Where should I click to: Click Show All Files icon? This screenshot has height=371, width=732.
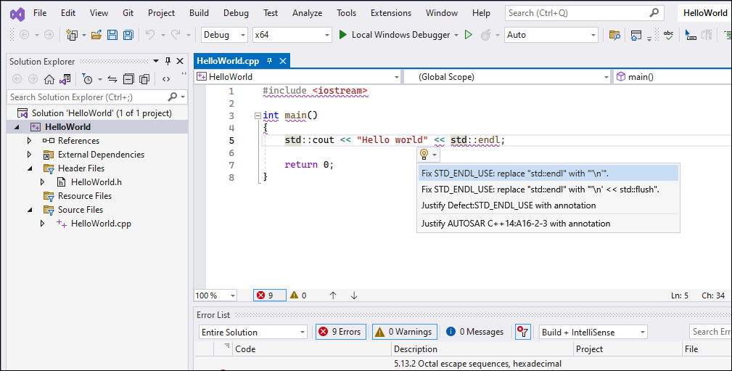pyautogui.click(x=144, y=79)
